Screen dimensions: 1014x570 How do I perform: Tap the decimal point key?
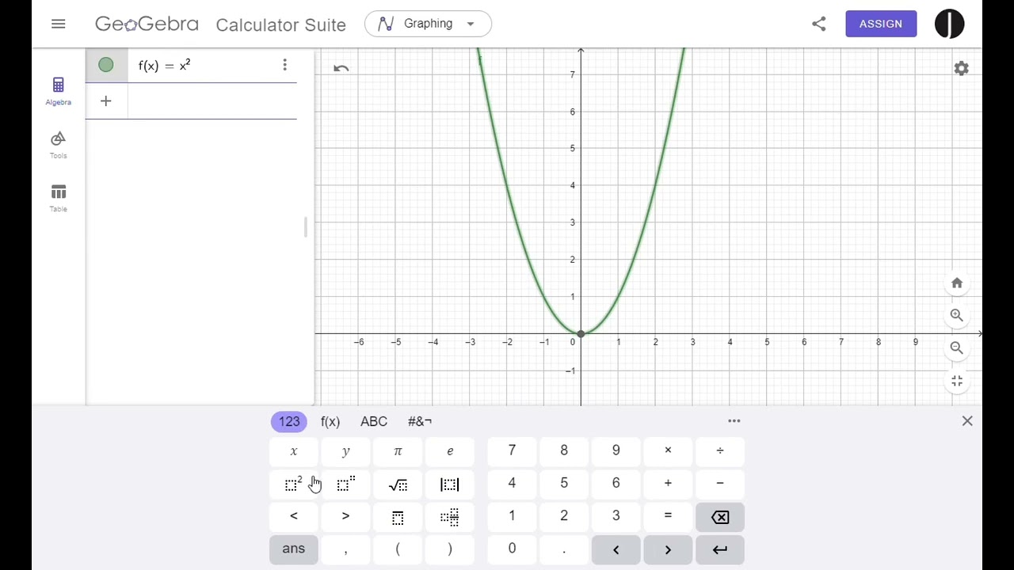point(564,549)
